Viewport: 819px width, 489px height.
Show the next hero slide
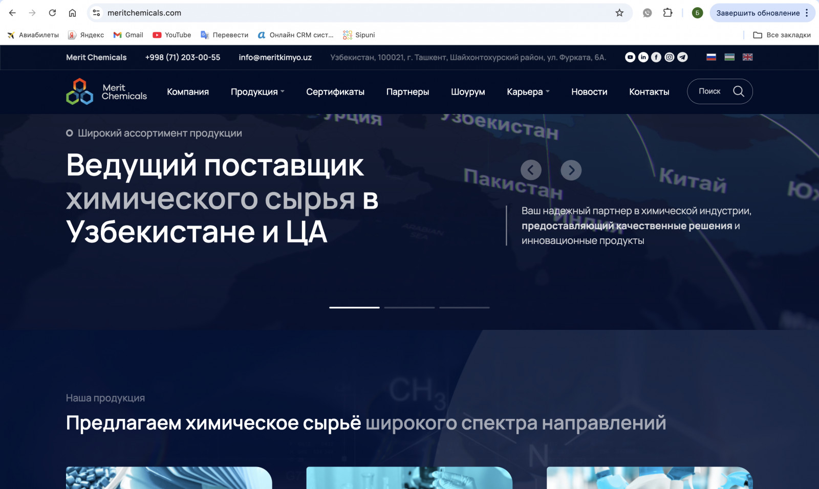[571, 170]
